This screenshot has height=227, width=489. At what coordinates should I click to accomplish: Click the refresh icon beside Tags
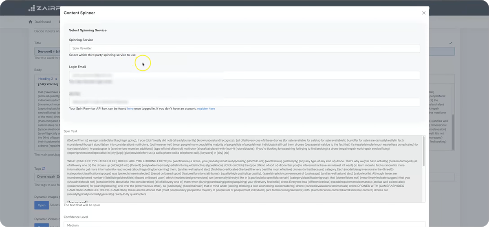44,168
